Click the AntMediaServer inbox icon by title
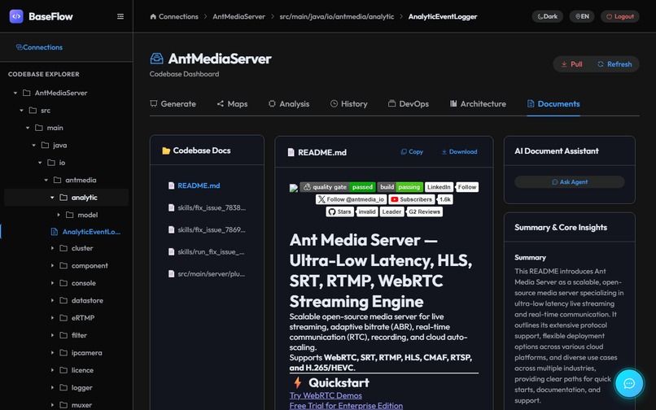 (x=156, y=59)
